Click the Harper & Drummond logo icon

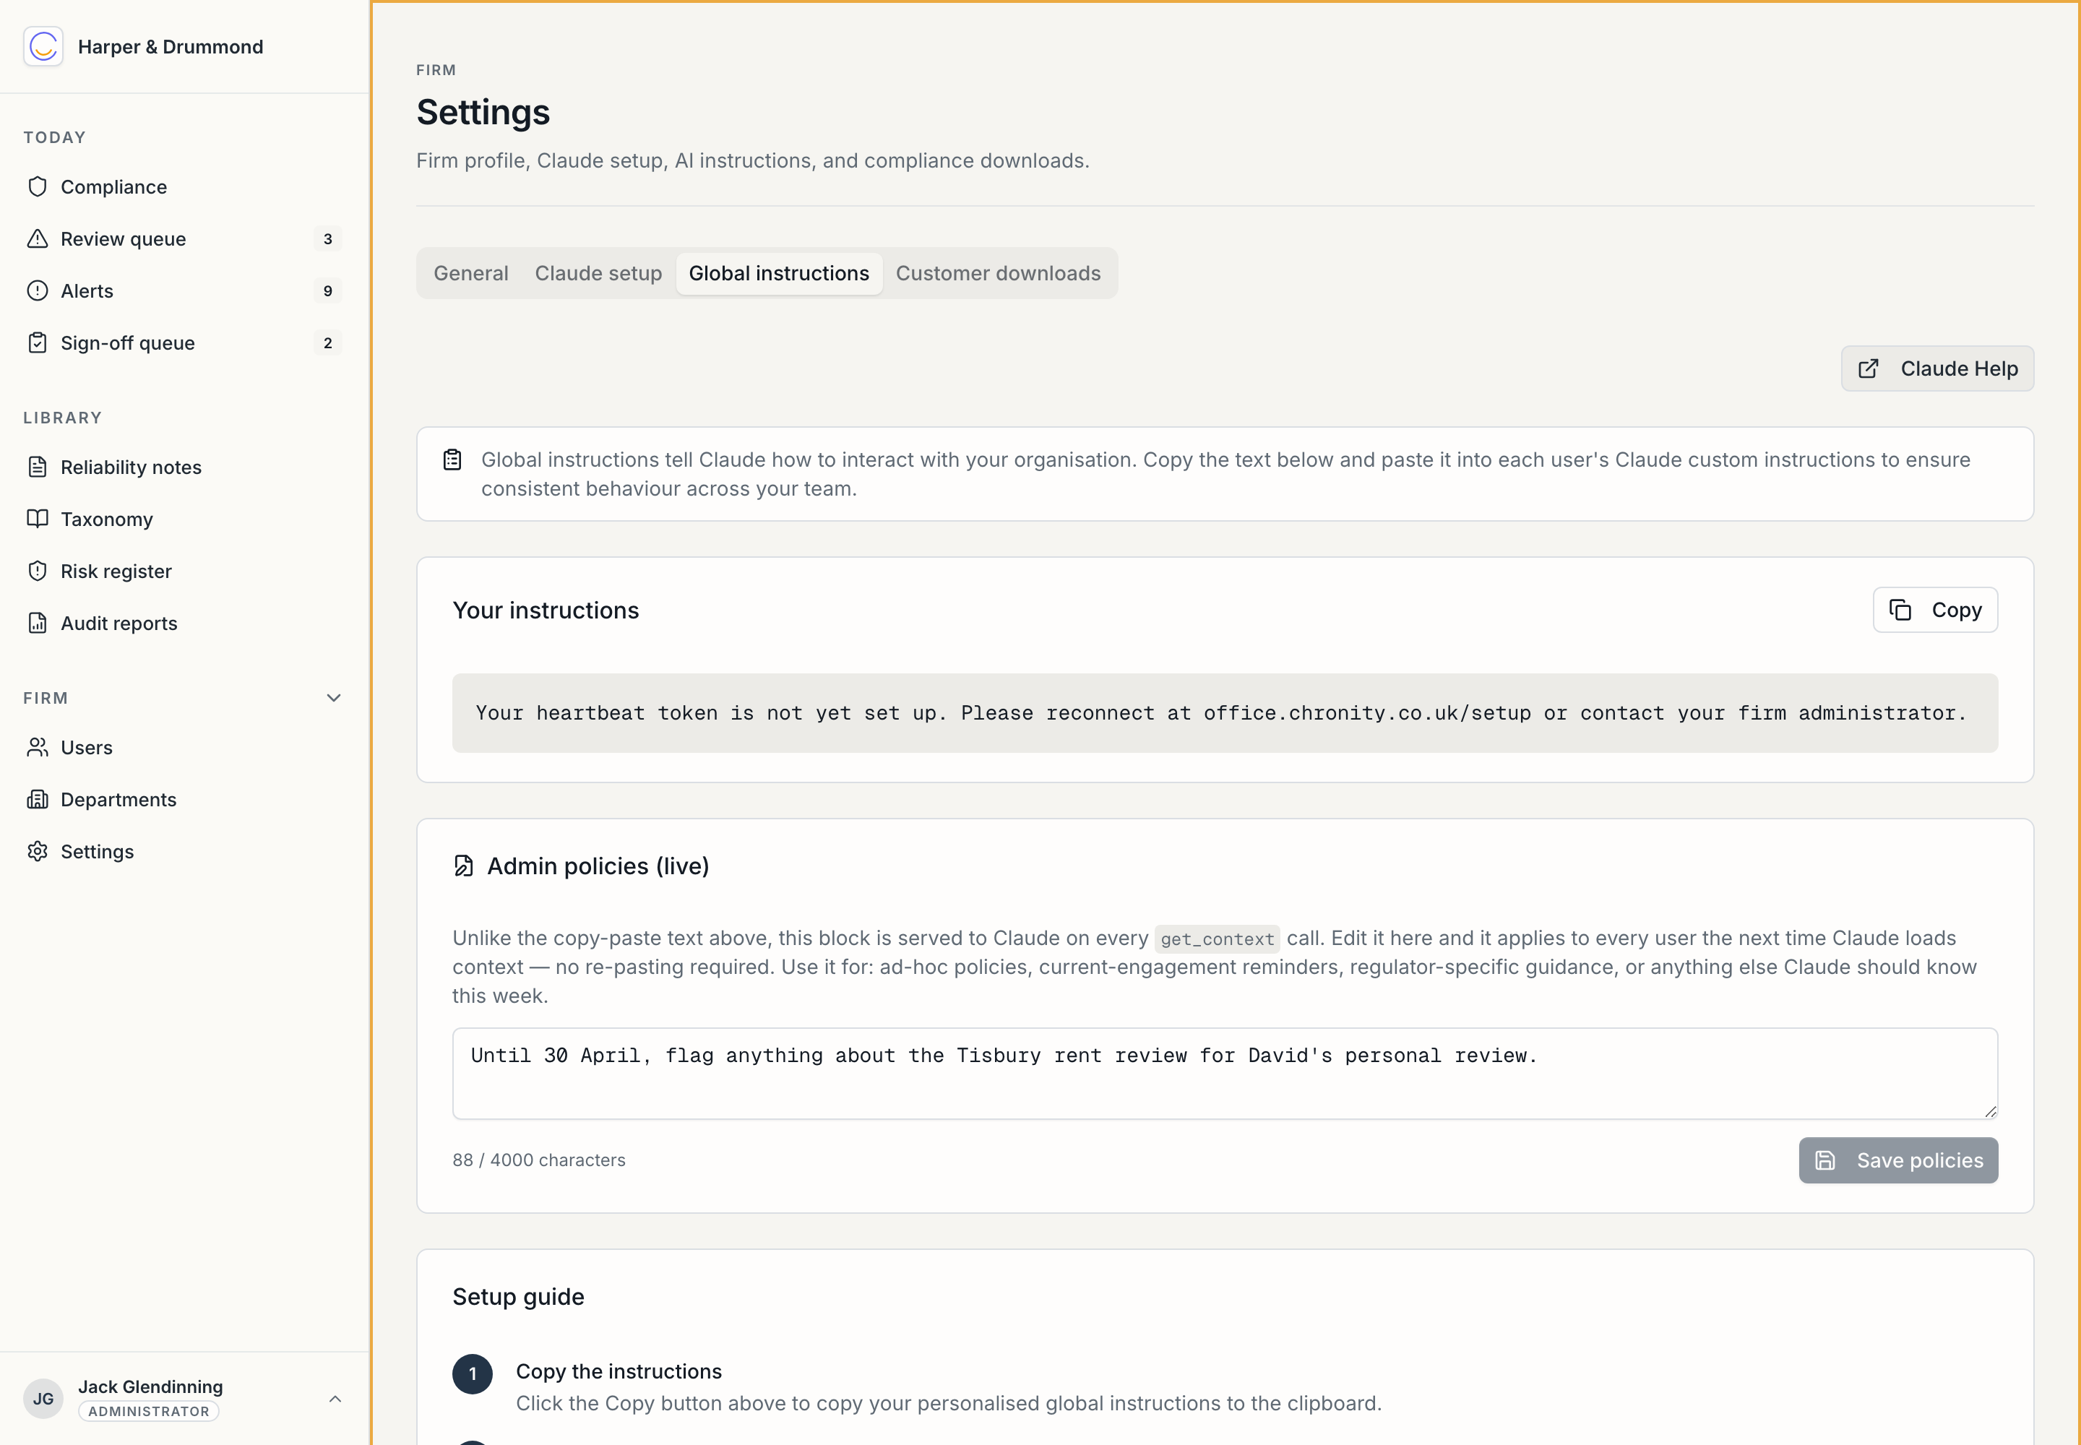pyautogui.click(x=43, y=46)
